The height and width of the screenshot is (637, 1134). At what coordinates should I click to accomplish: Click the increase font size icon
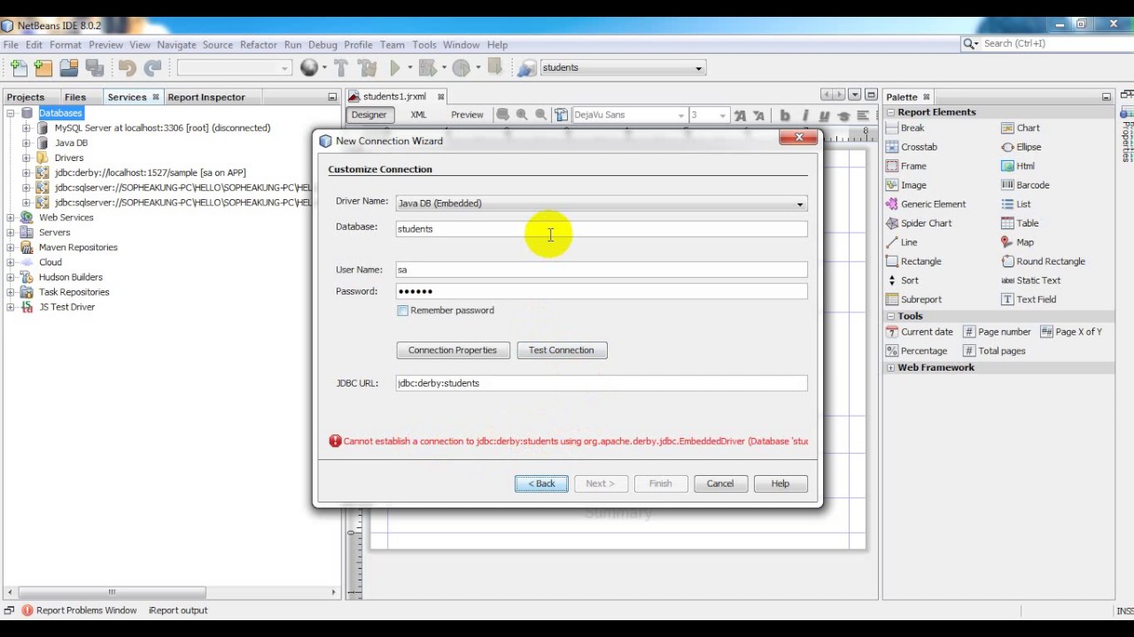click(740, 115)
